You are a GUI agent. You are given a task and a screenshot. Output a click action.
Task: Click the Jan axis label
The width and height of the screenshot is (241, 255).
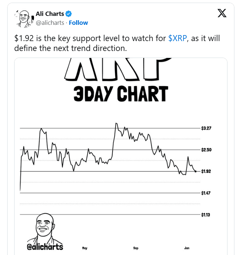click(x=187, y=248)
